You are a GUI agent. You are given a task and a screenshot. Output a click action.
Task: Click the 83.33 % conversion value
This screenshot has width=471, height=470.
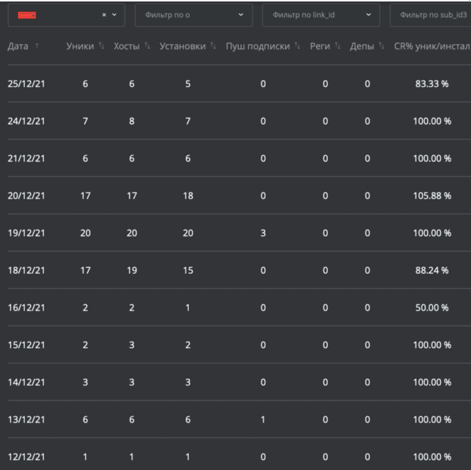[432, 84]
